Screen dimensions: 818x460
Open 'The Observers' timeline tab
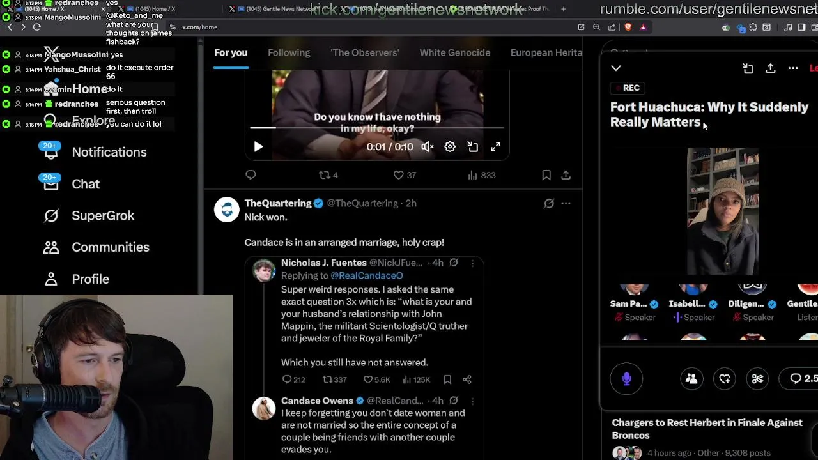(x=364, y=52)
